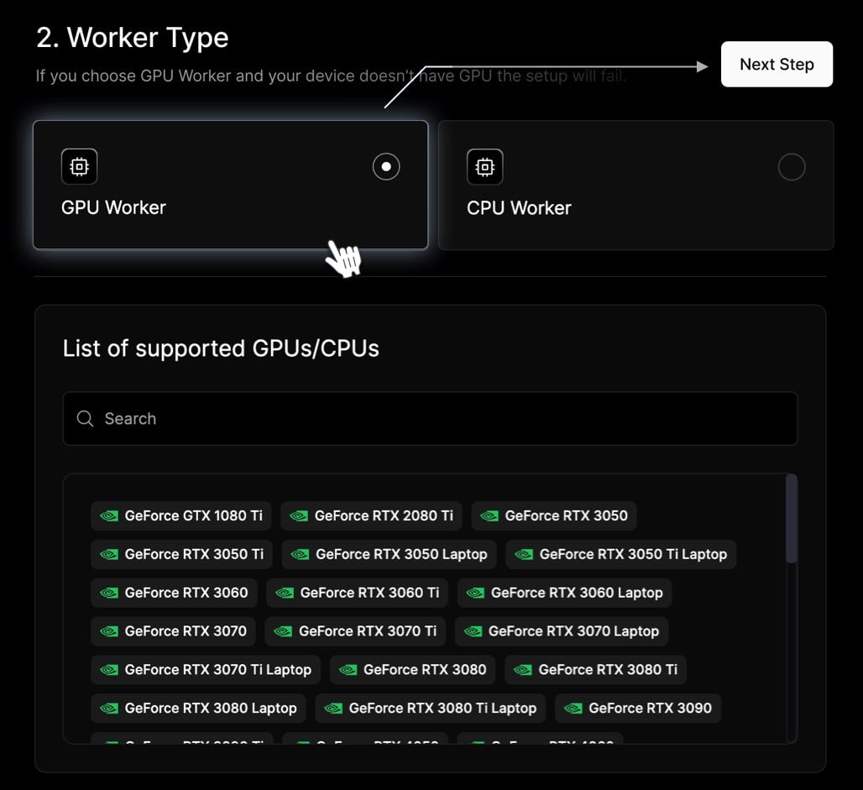Select GeForce RTX 3070 Ti Laptop tag

pyautogui.click(x=206, y=670)
